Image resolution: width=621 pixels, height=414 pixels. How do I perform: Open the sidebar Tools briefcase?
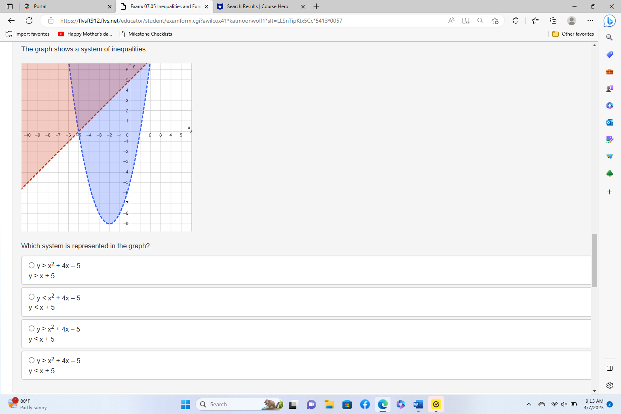tap(610, 72)
